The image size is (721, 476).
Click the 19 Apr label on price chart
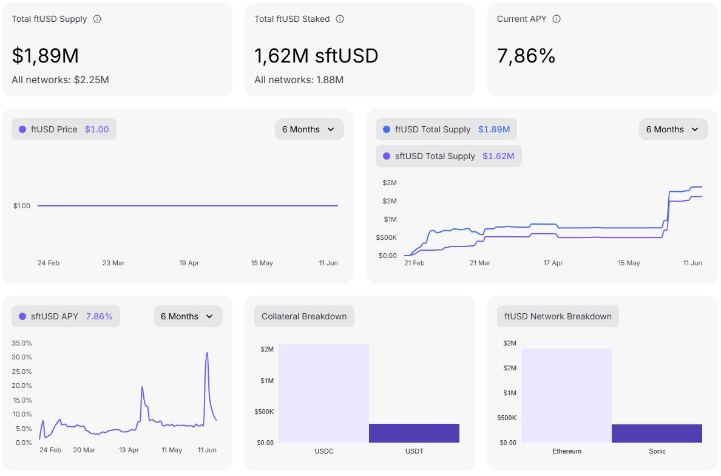click(x=189, y=263)
